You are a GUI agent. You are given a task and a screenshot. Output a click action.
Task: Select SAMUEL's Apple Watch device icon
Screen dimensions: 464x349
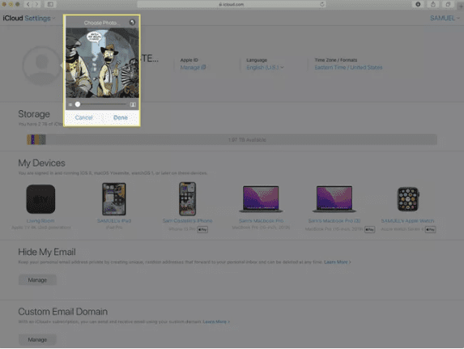pyautogui.click(x=408, y=199)
